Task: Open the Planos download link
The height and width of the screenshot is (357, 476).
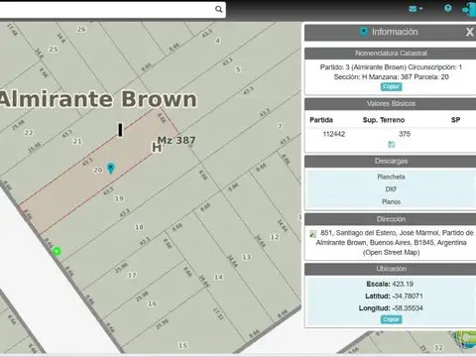Action: pos(391,202)
